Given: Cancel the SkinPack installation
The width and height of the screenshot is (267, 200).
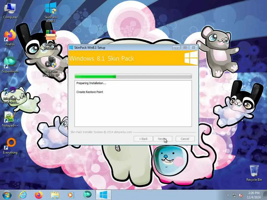Looking at the screenshot, I should coord(185,139).
